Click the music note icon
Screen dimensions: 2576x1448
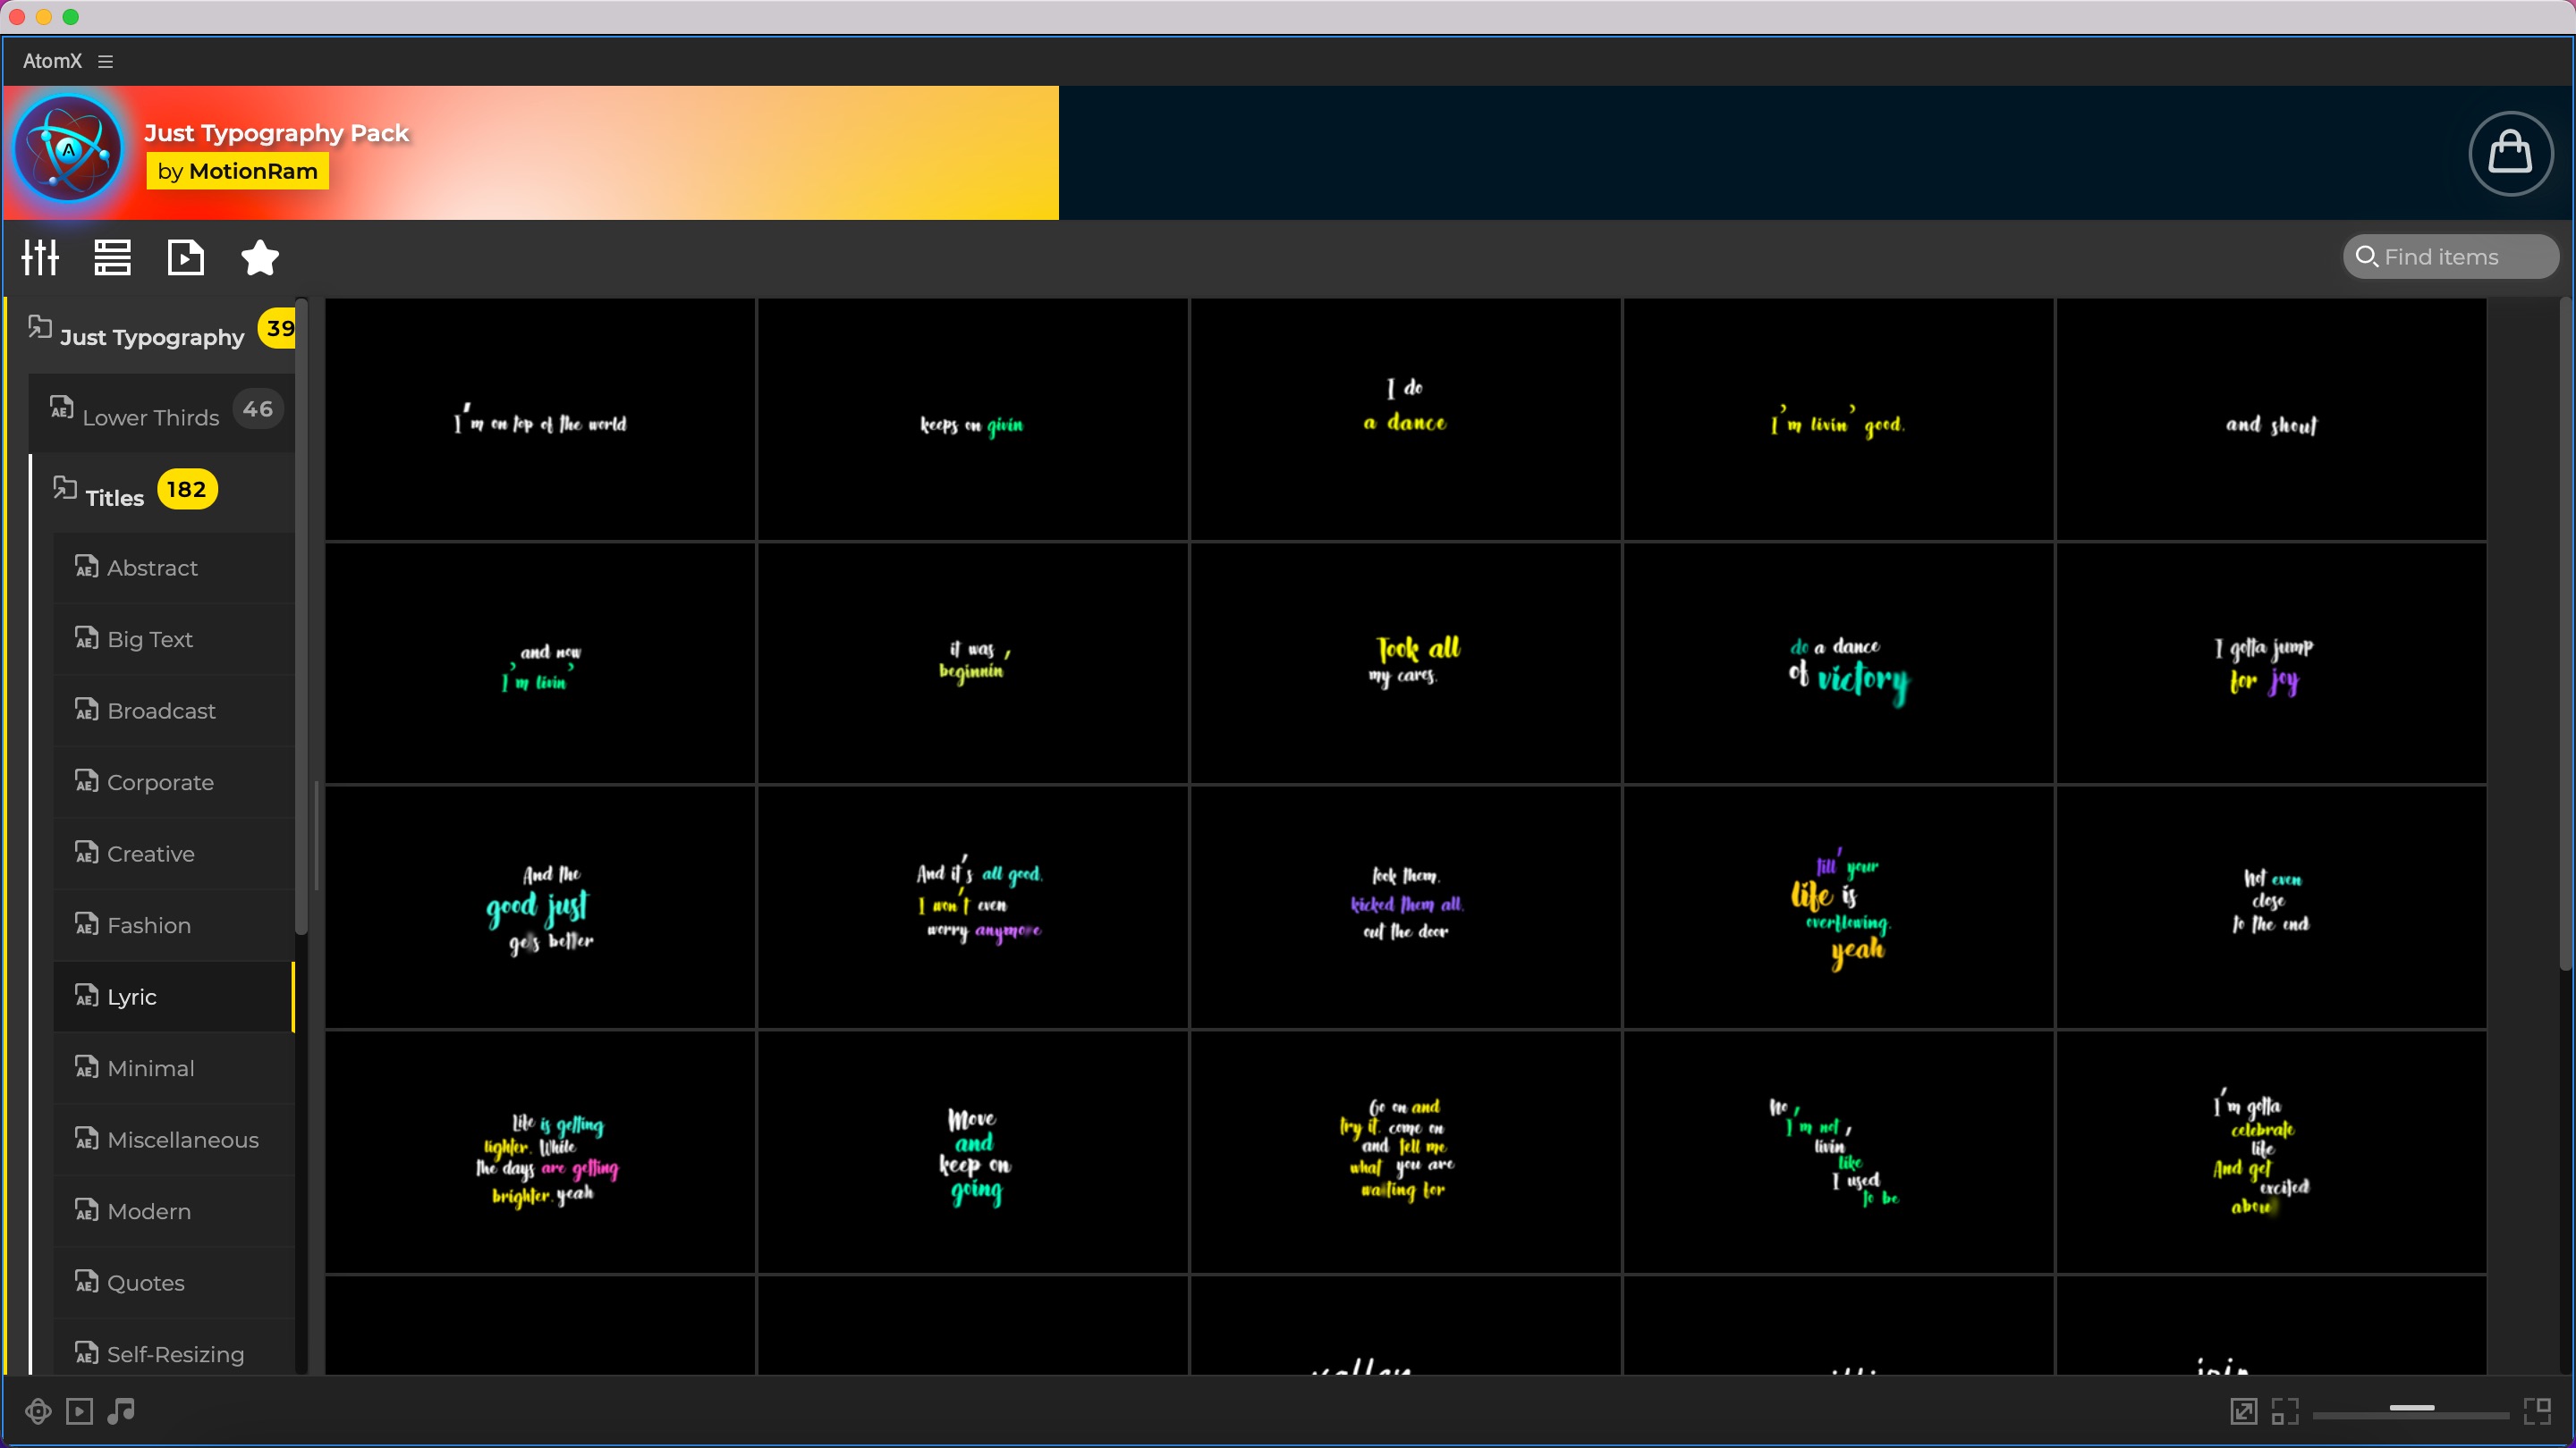[121, 1411]
